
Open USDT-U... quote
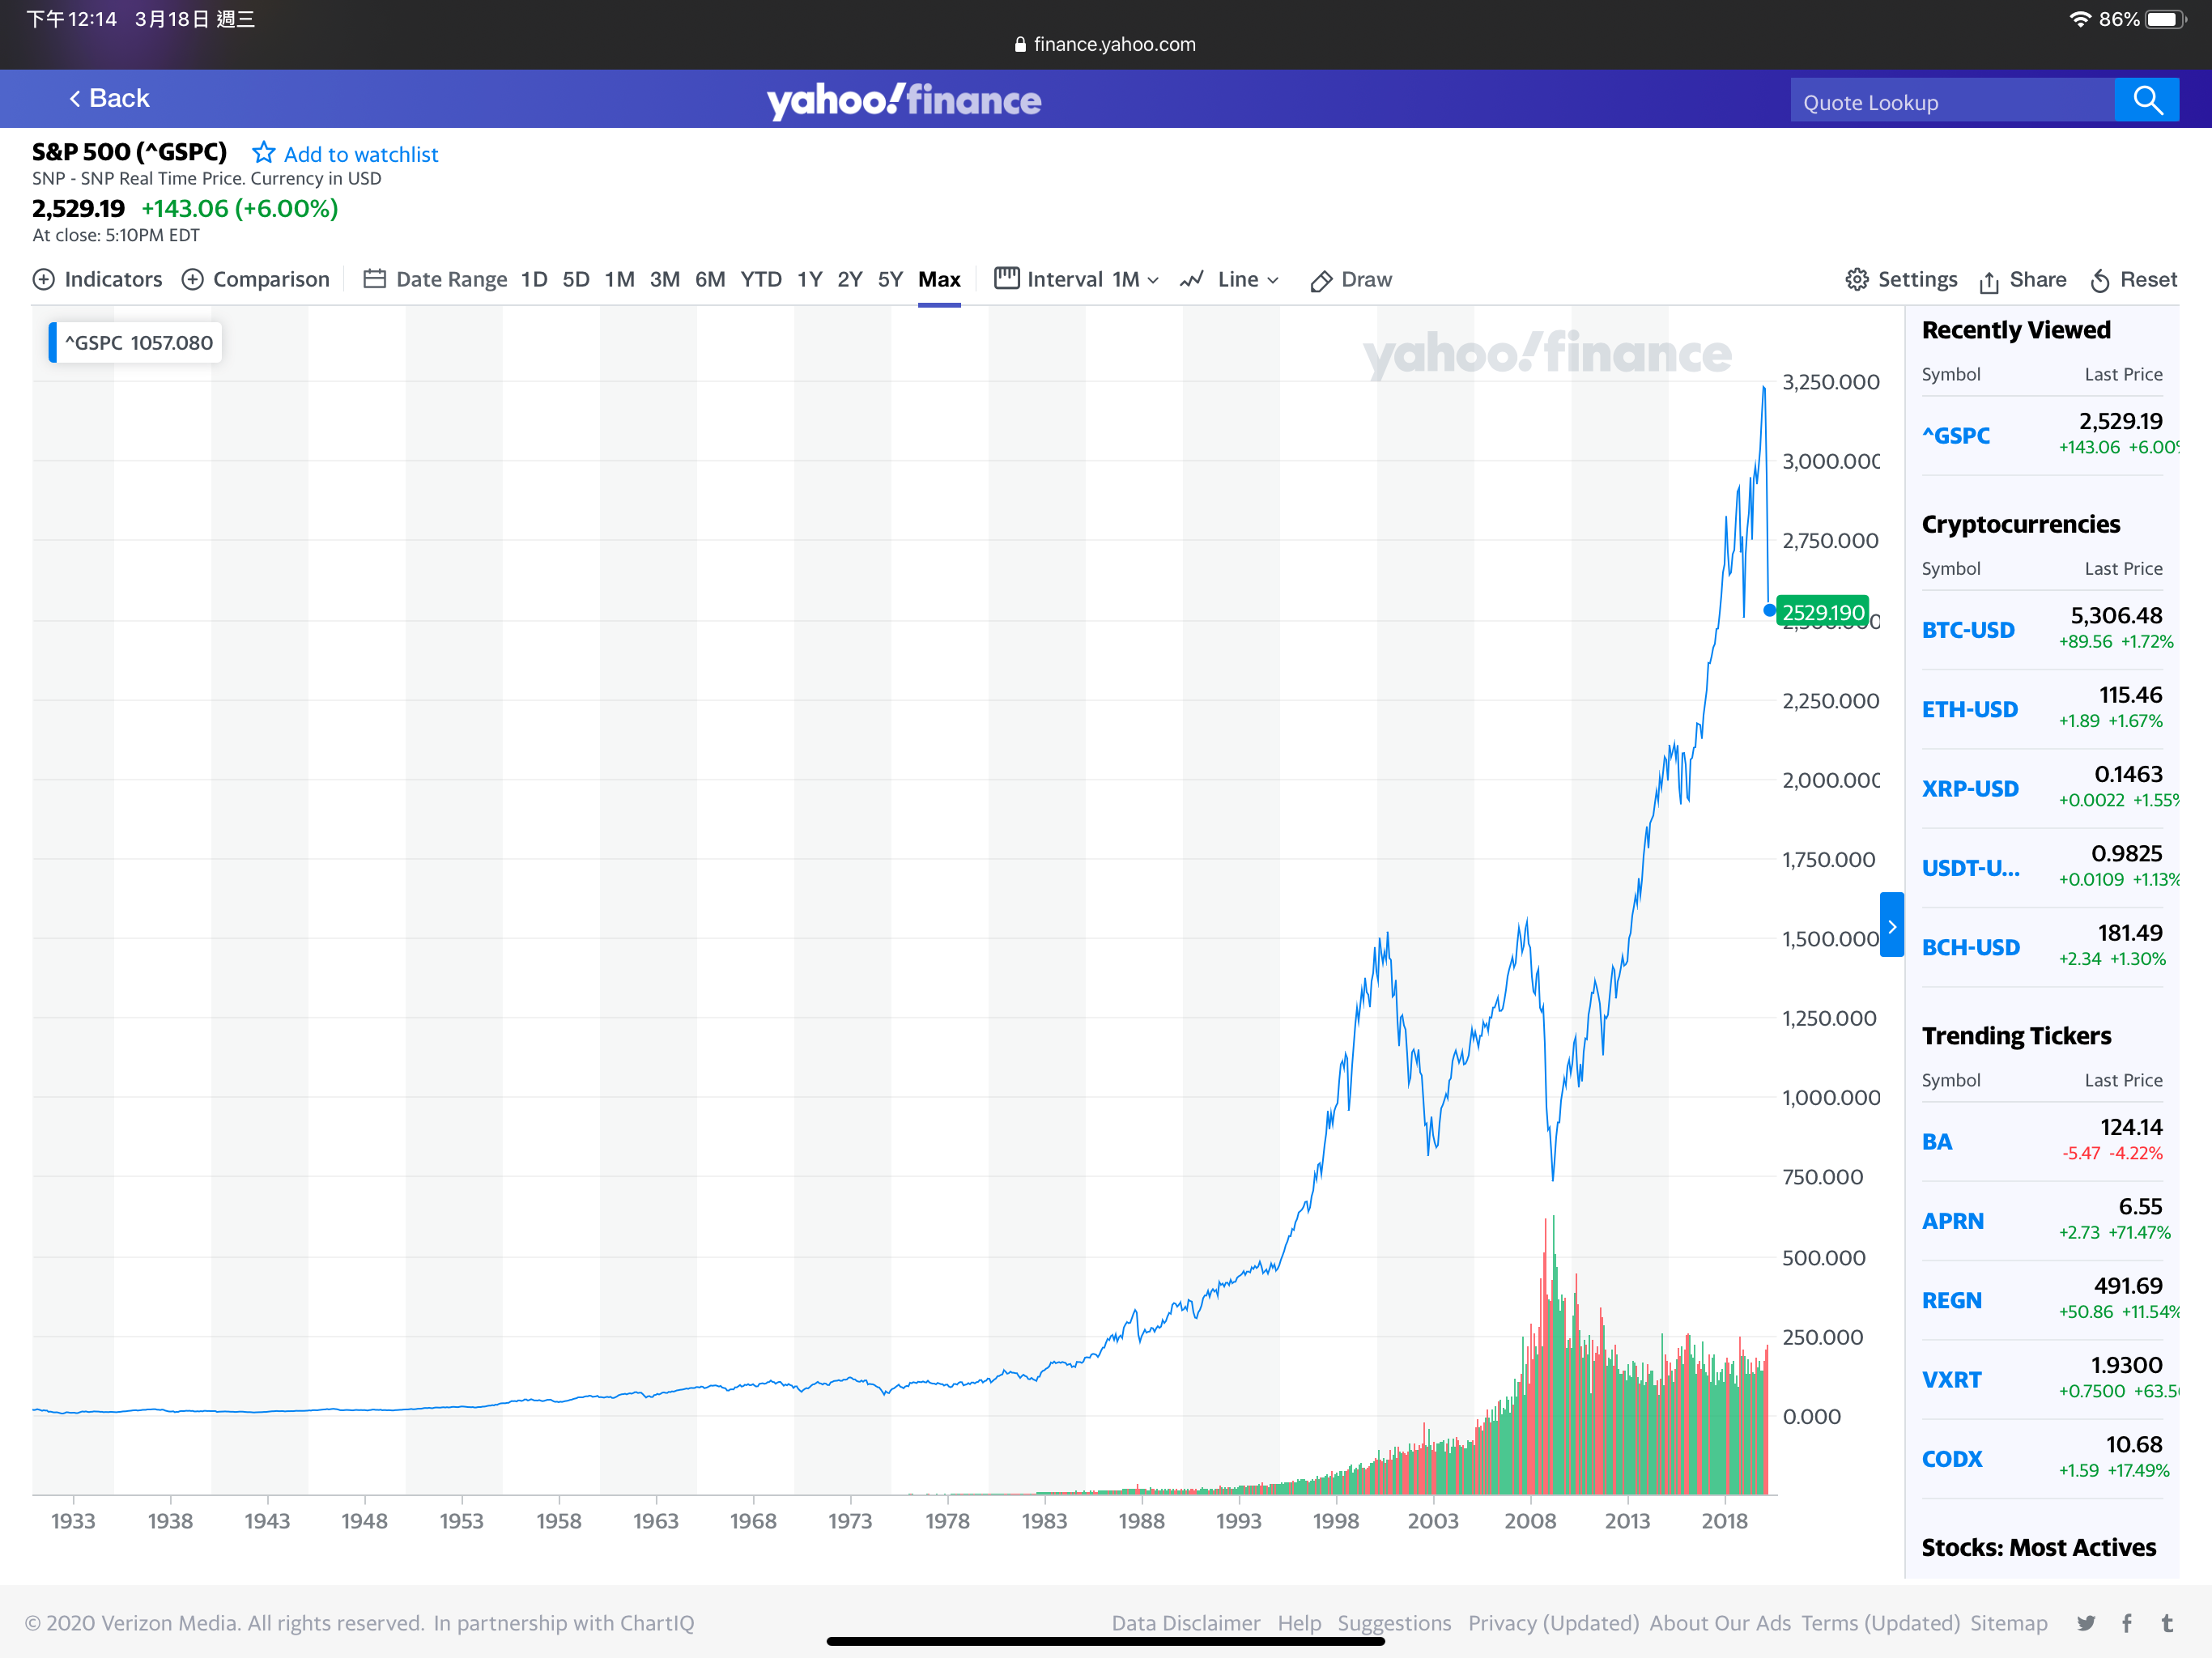pos(1970,867)
